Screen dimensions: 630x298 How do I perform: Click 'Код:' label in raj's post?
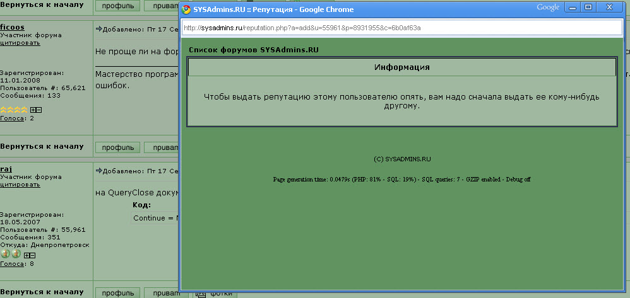142,205
